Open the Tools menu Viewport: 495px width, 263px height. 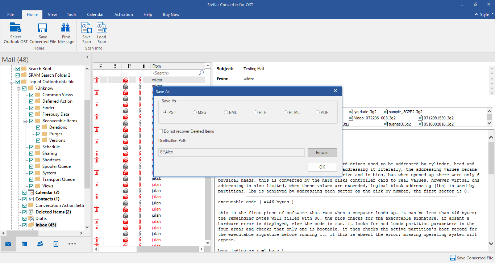point(71,14)
